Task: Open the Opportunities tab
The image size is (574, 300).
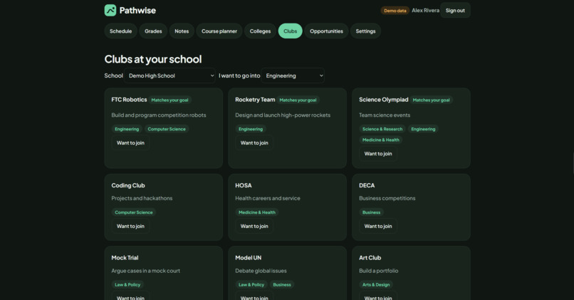Action: [327, 31]
